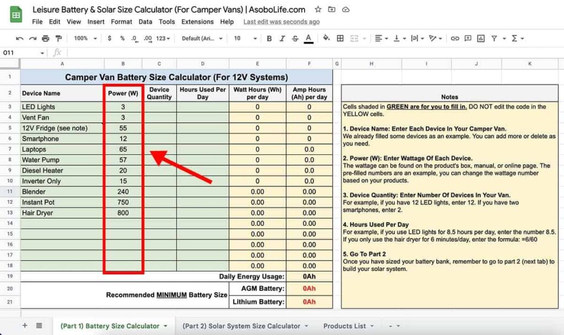Screen dimensions: 564x335
Task: Open the font size 10 dropdown
Action: [x=246, y=38]
